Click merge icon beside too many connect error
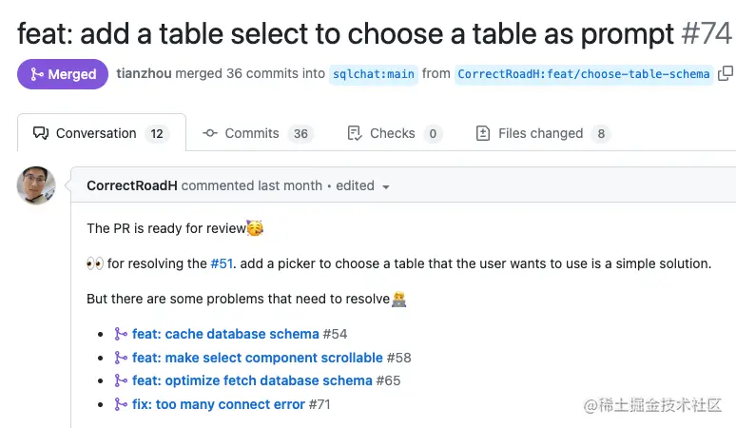 pos(121,404)
